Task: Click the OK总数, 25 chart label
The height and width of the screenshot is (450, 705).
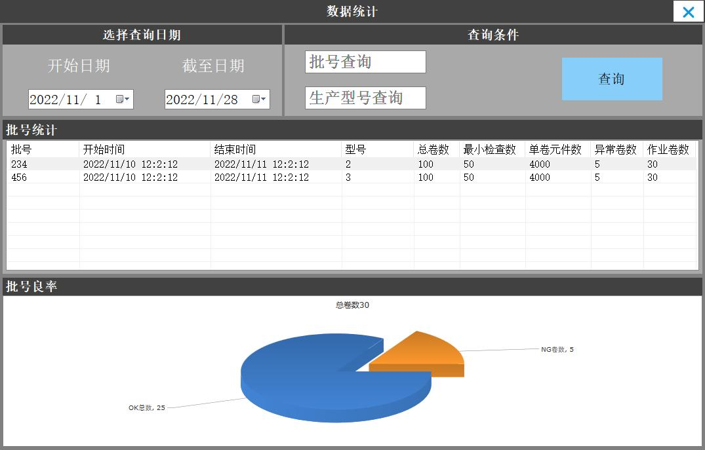Action: click(147, 408)
